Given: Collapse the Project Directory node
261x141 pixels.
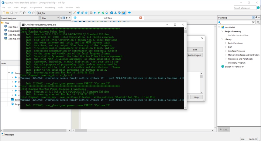Looking at the screenshot, I should coord(222,31).
